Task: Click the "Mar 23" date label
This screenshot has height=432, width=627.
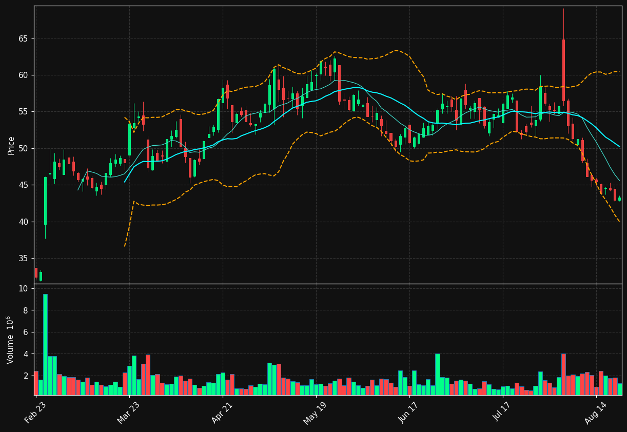Action: coord(128,413)
